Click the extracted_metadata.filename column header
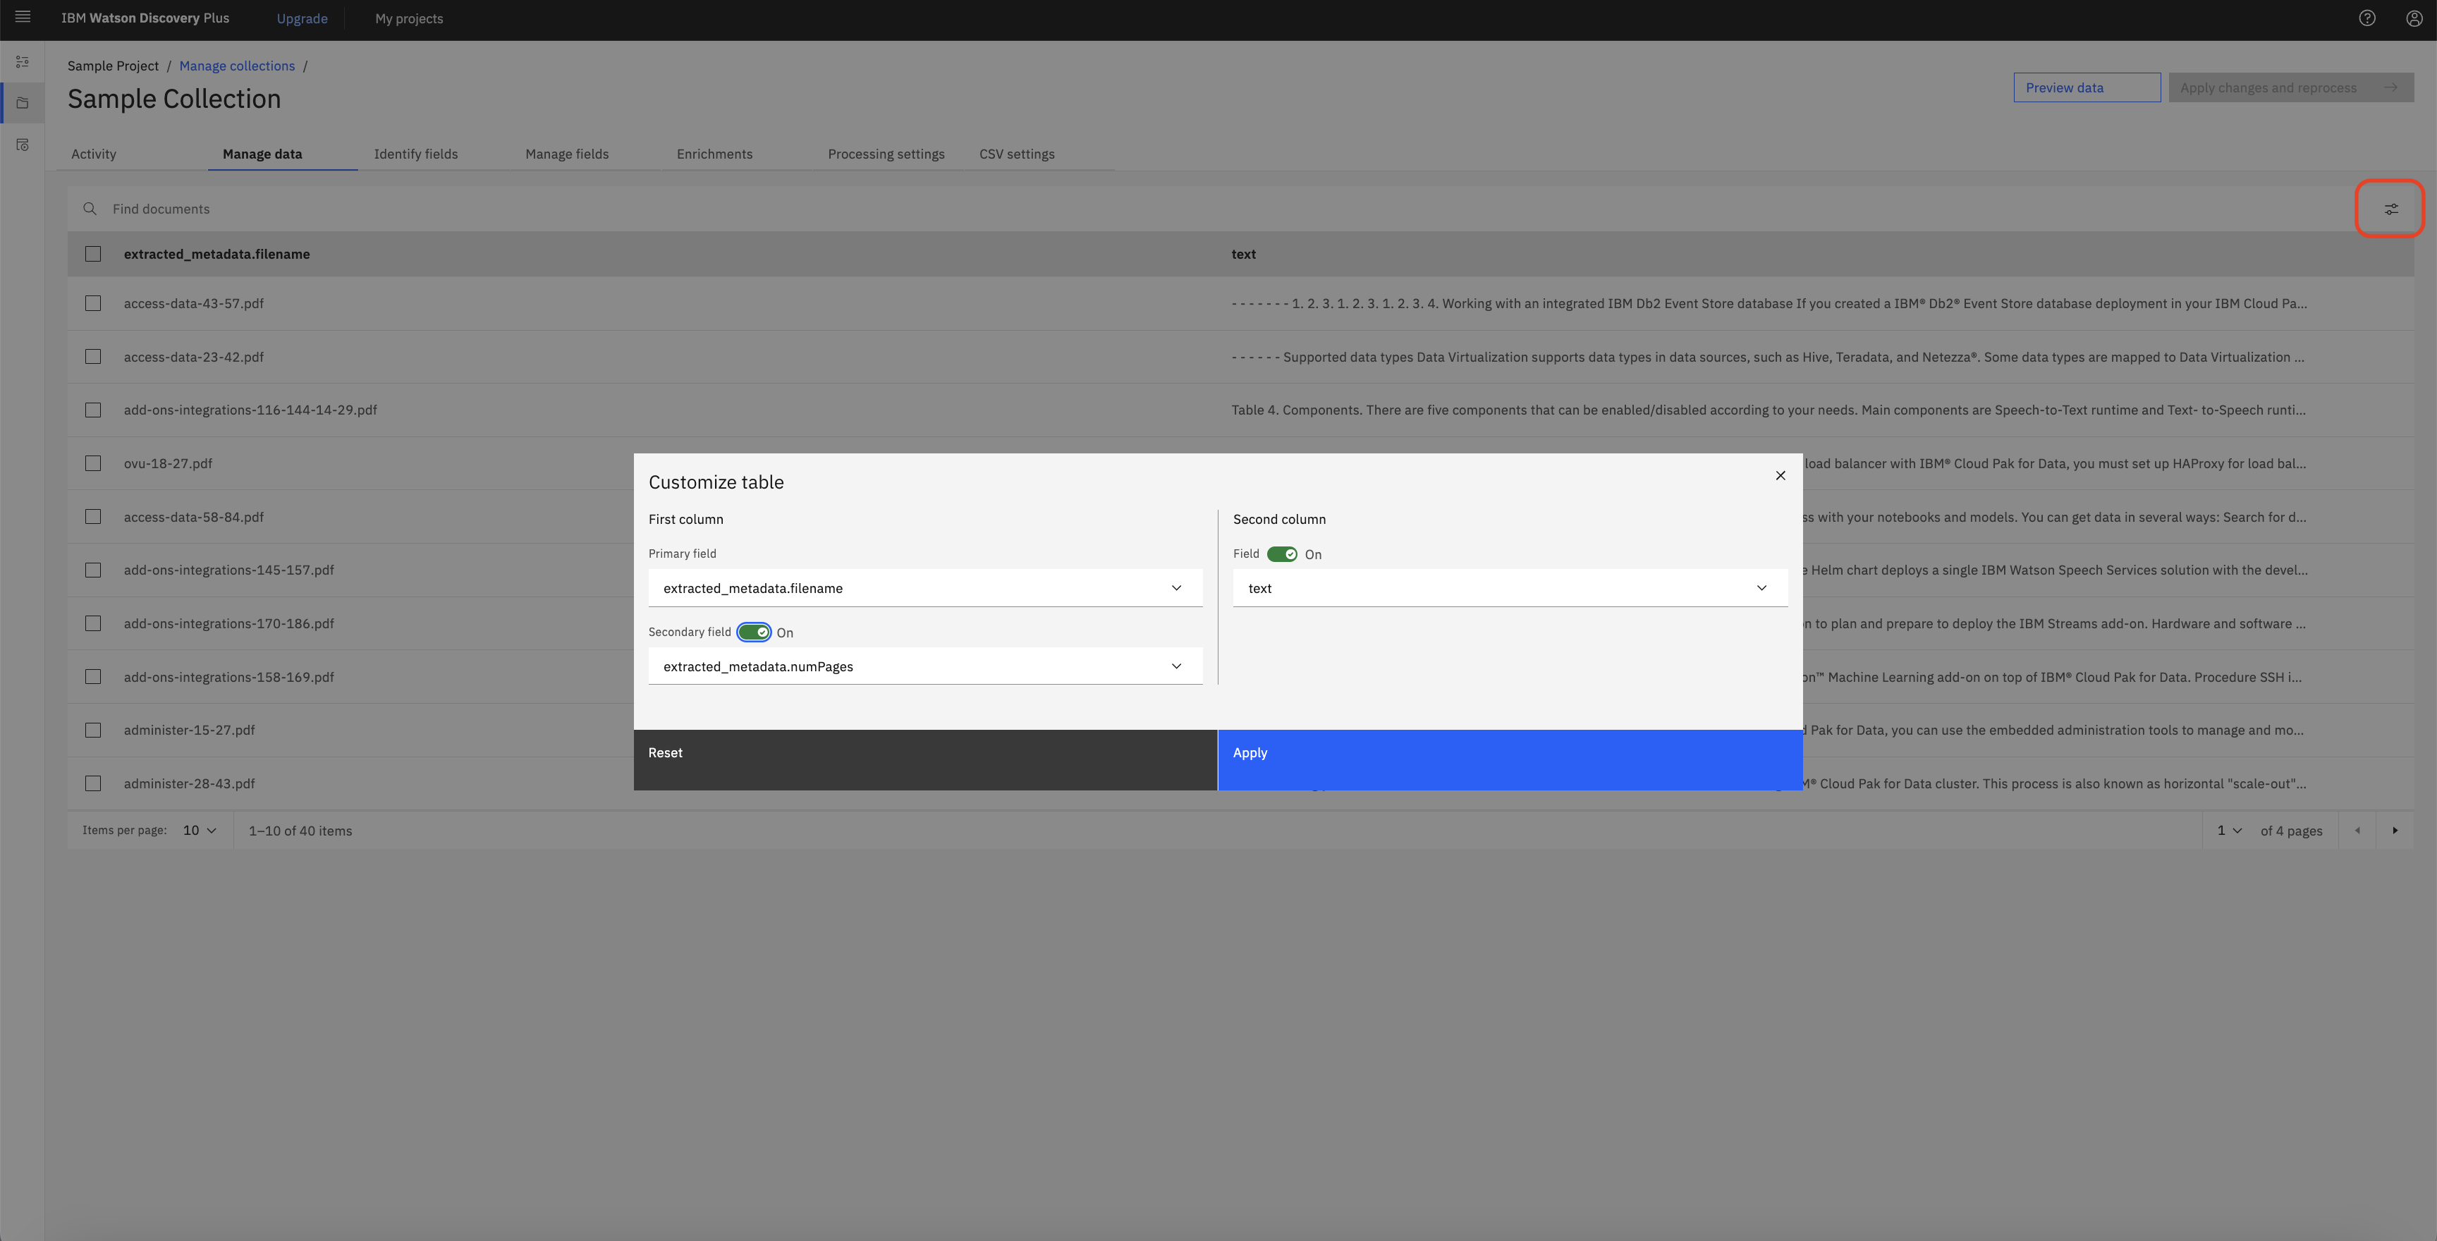 pyautogui.click(x=216, y=255)
